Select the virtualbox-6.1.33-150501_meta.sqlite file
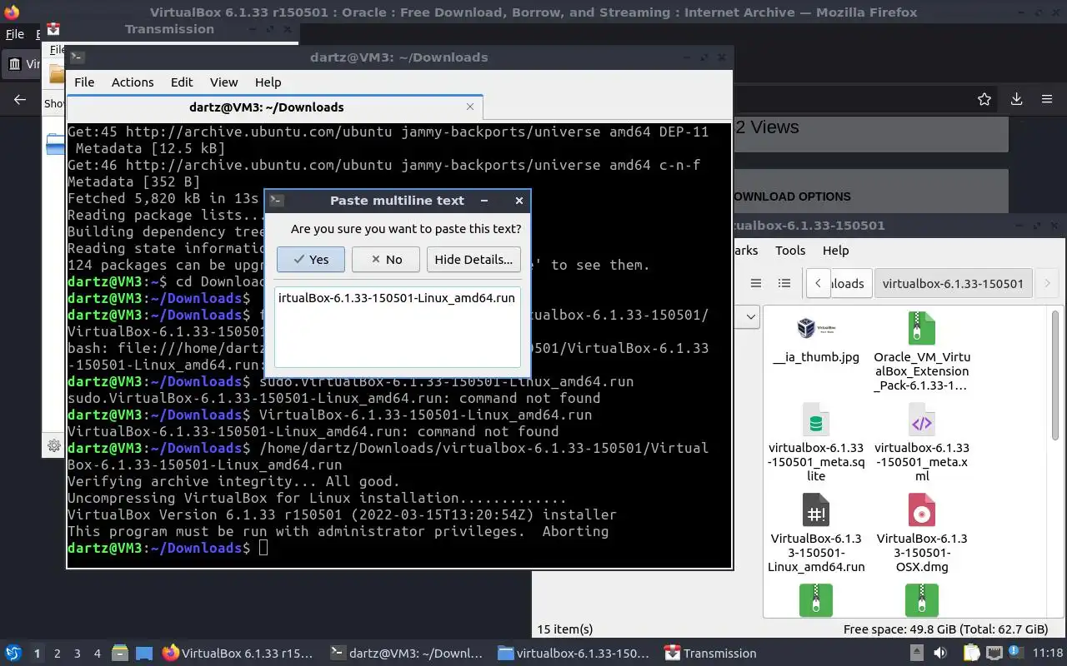The height and width of the screenshot is (666, 1067). pos(816,444)
